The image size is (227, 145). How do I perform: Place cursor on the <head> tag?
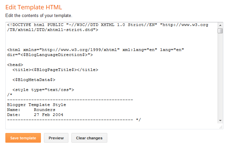coord(15,65)
